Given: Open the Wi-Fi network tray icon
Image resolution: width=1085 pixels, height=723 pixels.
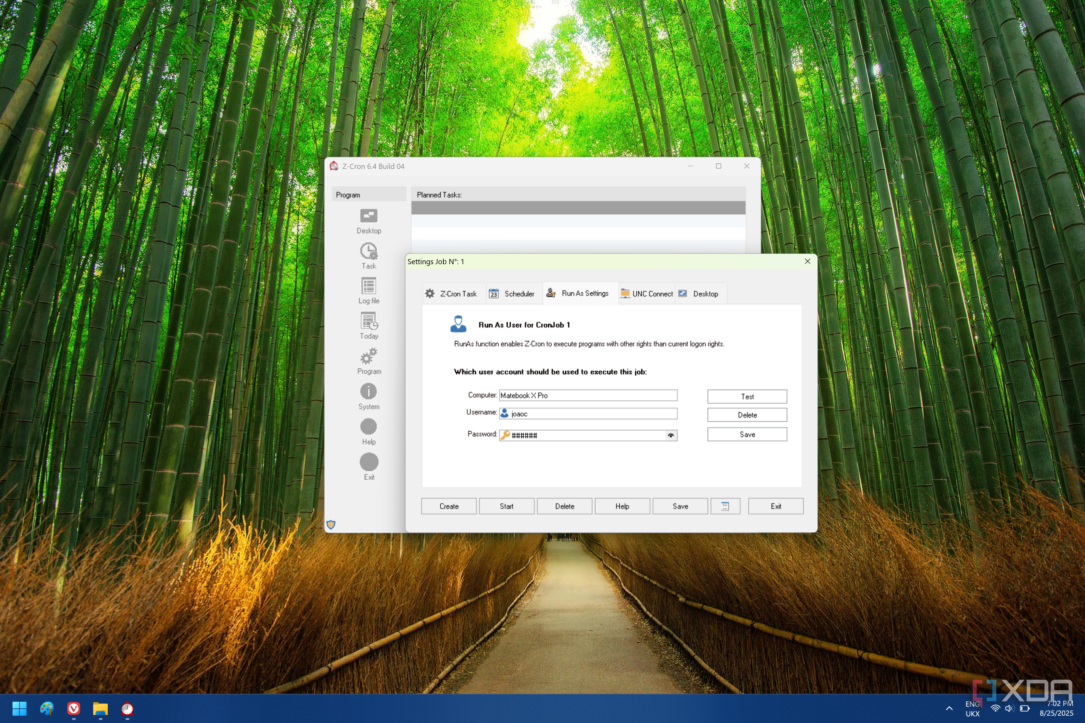Looking at the screenshot, I should click(996, 709).
